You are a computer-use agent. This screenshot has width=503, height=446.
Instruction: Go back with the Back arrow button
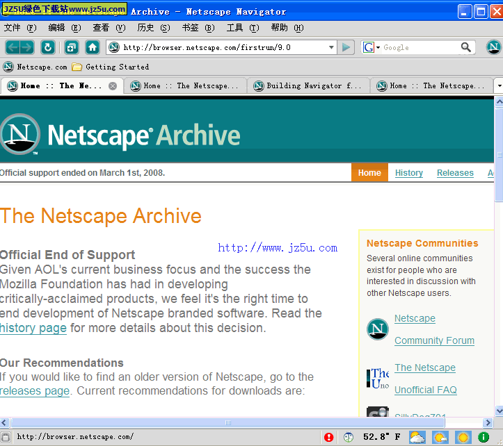coord(13,48)
